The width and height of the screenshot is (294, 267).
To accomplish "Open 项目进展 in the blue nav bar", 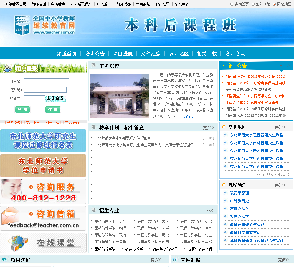I will (123, 54).
